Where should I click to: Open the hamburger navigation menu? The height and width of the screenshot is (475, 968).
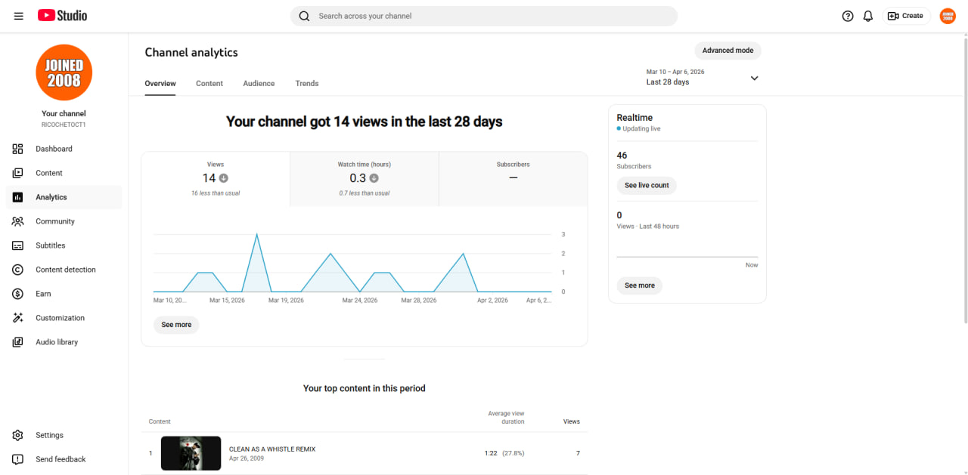coord(18,16)
